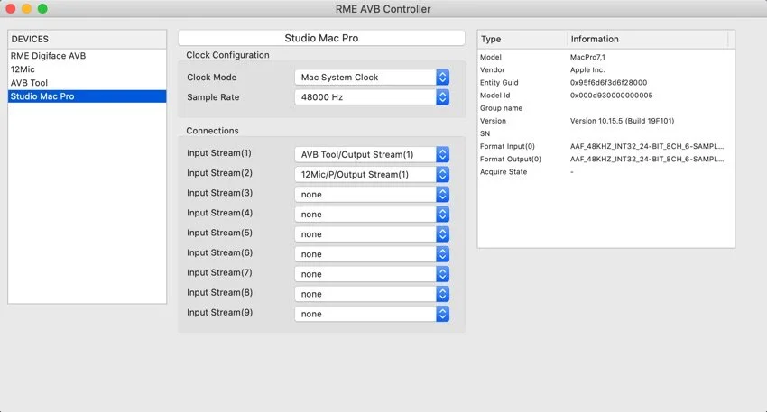The width and height of the screenshot is (767, 412).
Task: Click the Clock Configuration section heading
Action: 227,55
